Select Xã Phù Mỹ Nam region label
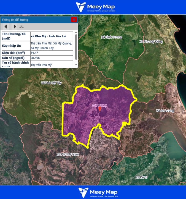 (68, 154)
